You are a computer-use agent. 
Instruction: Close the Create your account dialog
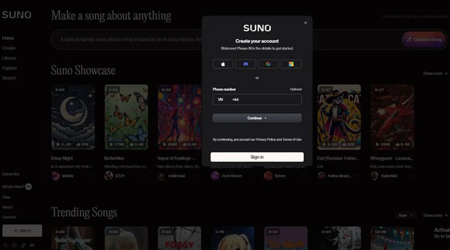pyautogui.click(x=305, y=23)
